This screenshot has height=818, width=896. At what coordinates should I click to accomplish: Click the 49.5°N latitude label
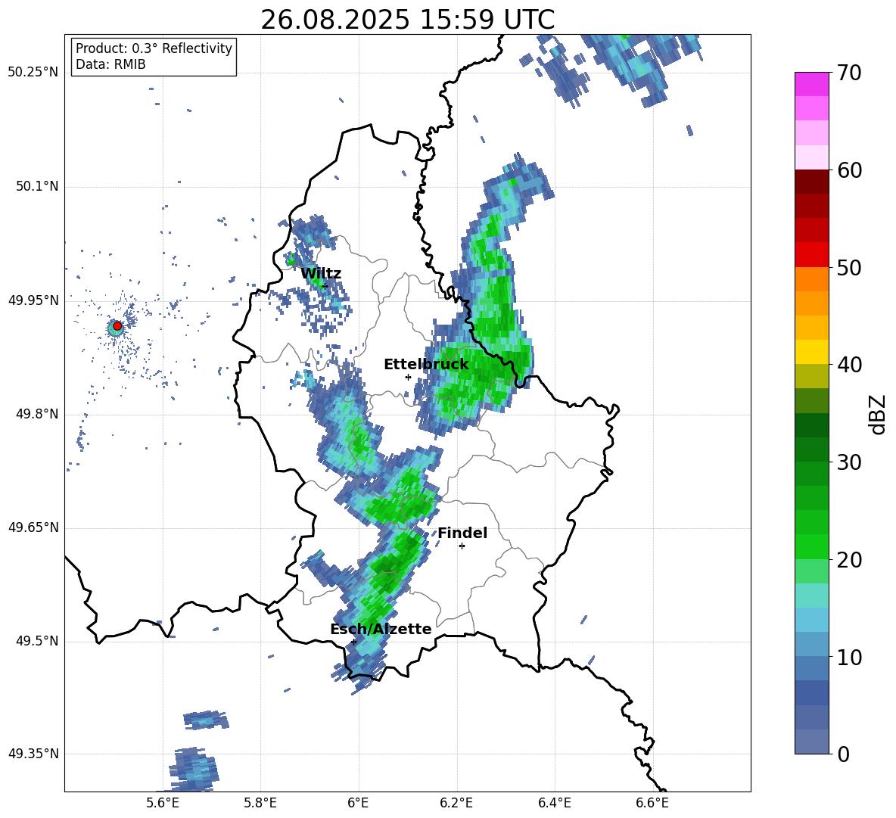[x=36, y=642]
